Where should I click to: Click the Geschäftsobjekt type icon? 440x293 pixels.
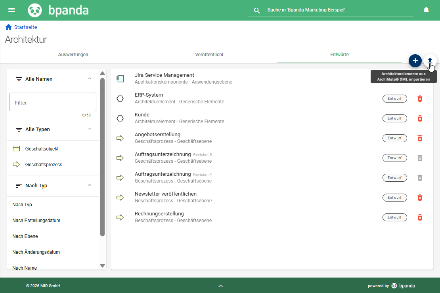(x=16, y=148)
